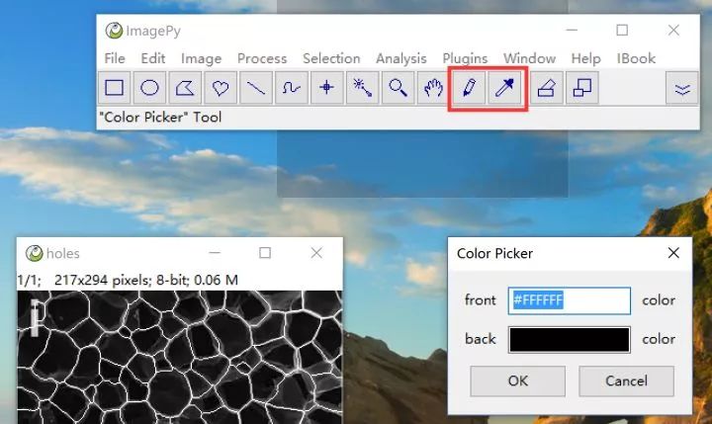Select the Free curve line tool
This screenshot has height=424, width=712.
point(292,88)
